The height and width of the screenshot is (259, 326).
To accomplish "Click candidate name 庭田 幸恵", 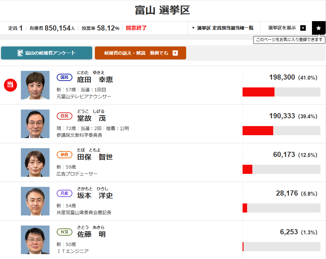I will [x=95, y=80].
